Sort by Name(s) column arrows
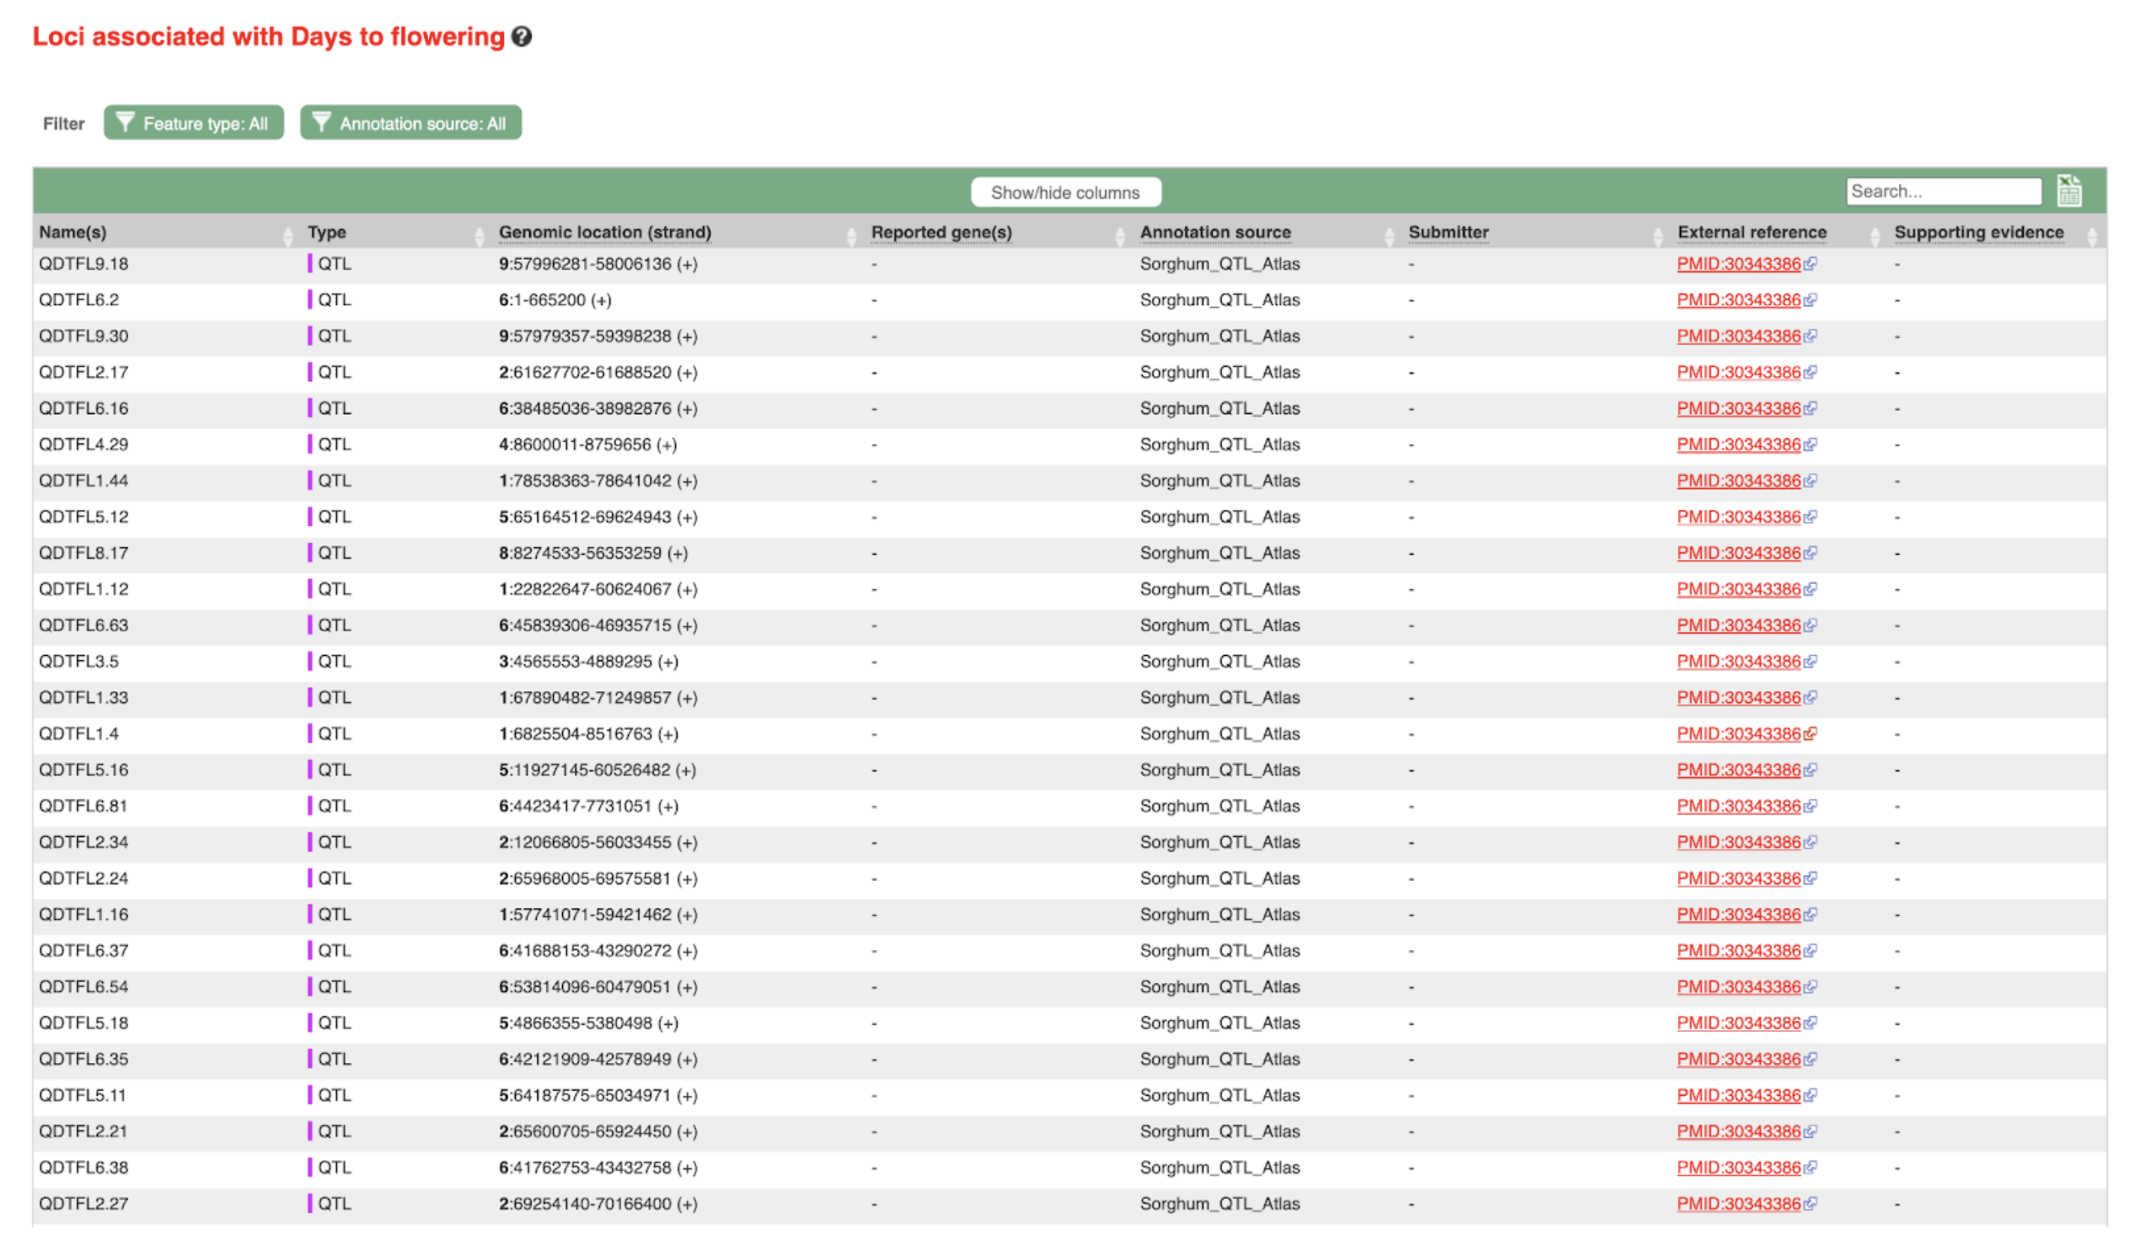 (288, 236)
